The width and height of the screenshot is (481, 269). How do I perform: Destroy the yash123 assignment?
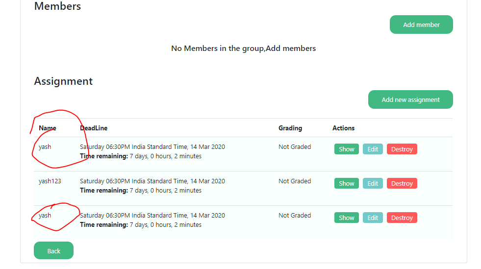(402, 183)
